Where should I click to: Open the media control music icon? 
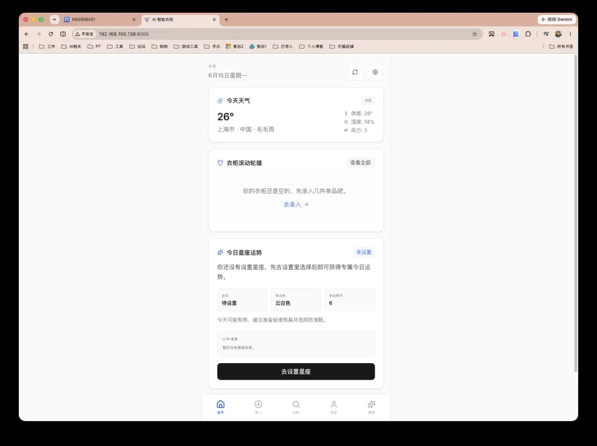point(546,34)
